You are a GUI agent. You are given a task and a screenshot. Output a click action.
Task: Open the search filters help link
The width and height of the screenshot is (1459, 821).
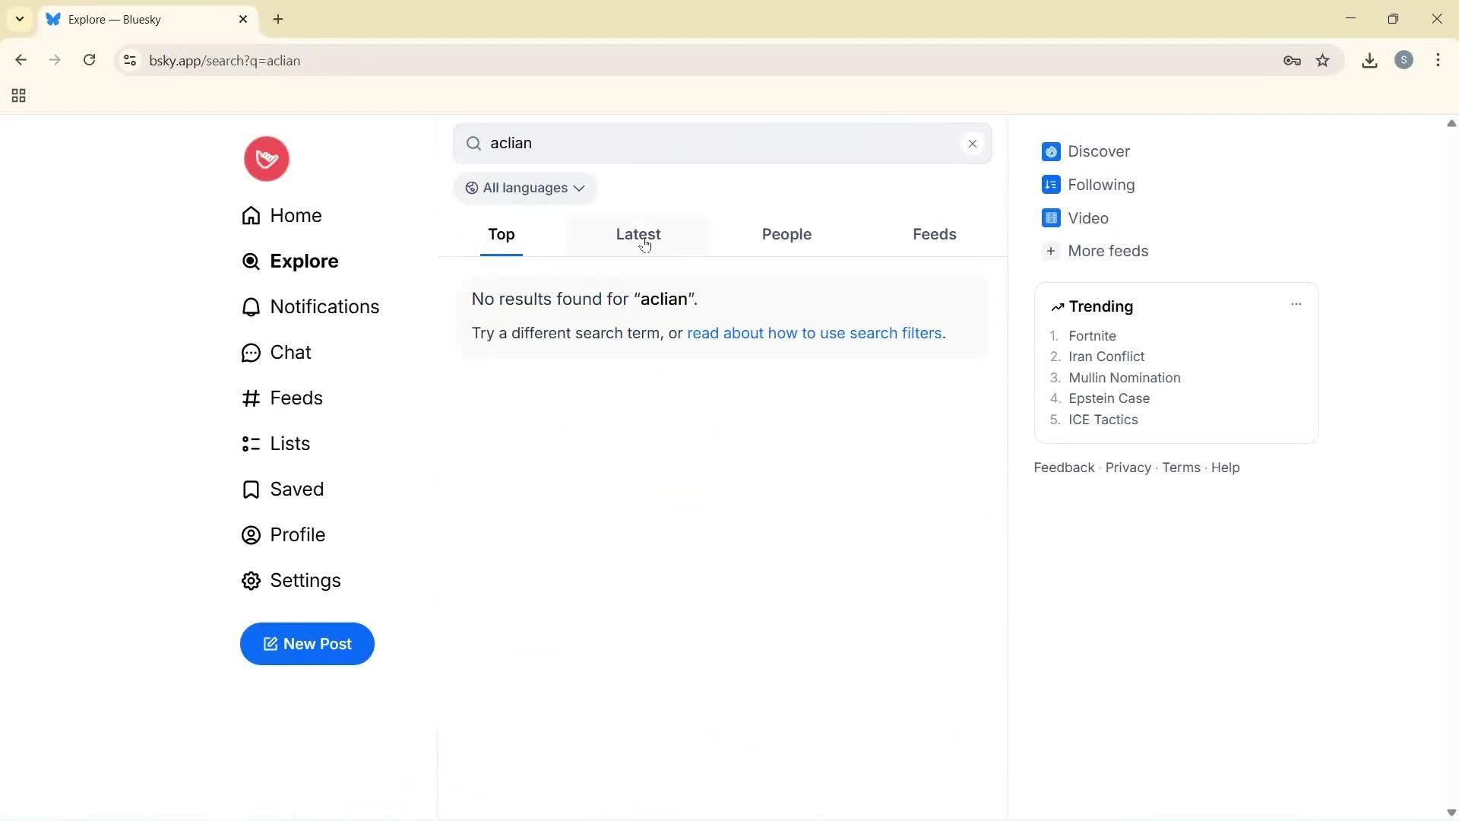[815, 333]
